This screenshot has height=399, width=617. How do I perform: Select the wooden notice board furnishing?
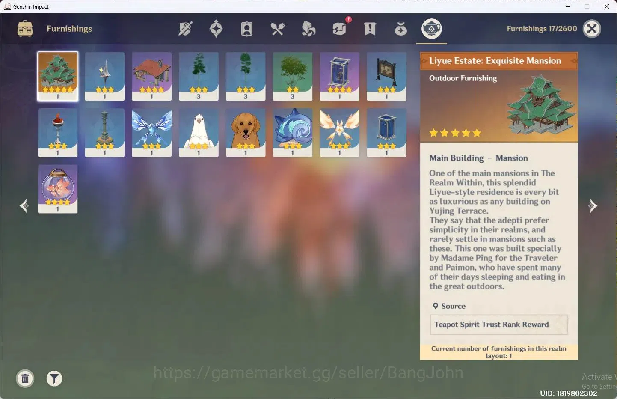tap(387, 76)
